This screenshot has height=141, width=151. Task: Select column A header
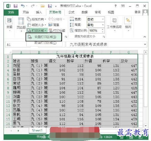(x=21, y=52)
